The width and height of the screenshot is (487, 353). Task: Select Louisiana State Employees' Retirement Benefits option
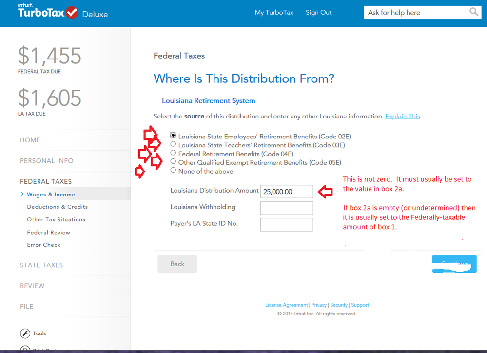pyautogui.click(x=173, y=136)
